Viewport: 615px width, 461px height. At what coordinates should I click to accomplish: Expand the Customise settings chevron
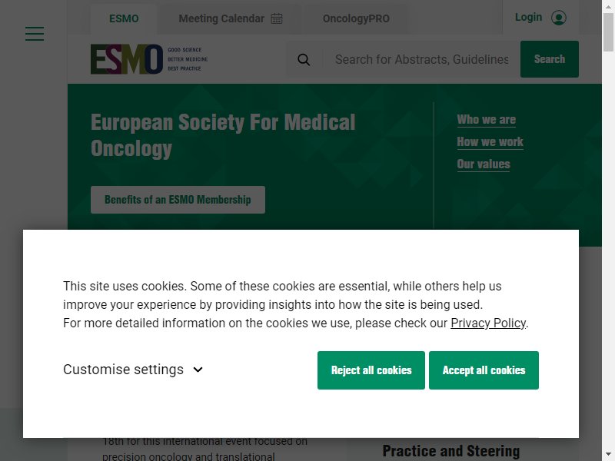pyautogui.click(x=198, y=370)
